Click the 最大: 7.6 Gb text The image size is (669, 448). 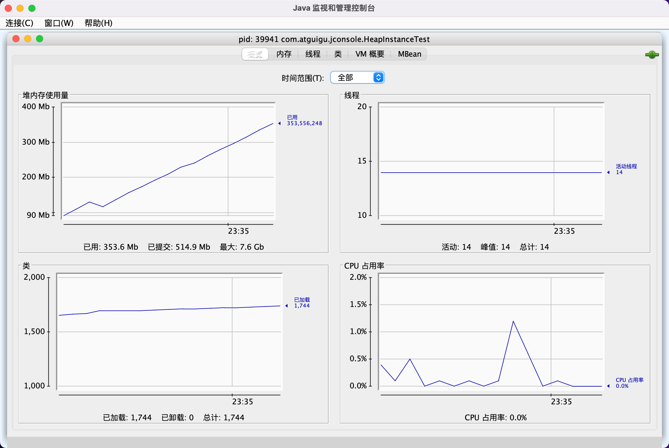tap(242, 247)
